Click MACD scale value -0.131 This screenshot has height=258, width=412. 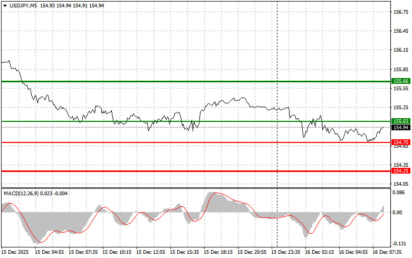399,244
